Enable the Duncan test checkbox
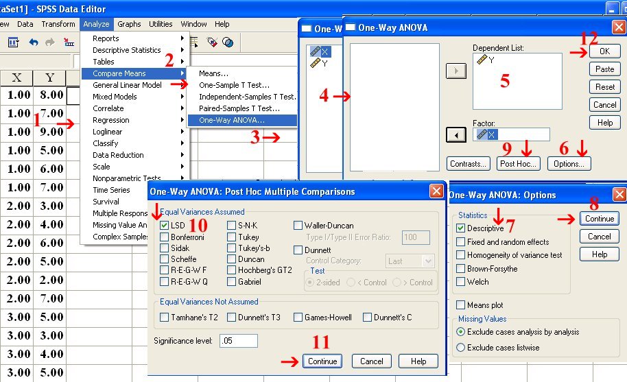The height and width of the screenshot is (382, 627). click(231, 259)
